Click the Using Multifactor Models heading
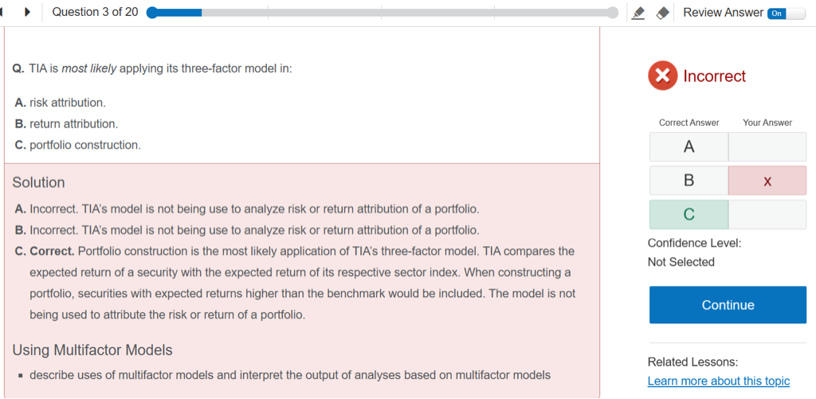Viewport: 816px width, 399px height. point(92,350)
